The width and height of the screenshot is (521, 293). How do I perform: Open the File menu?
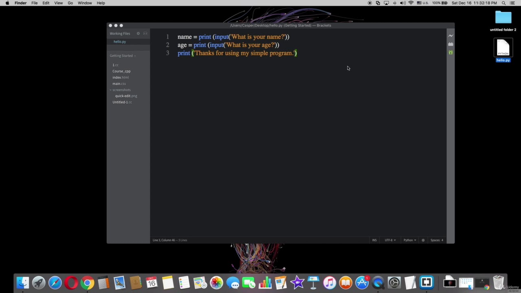pos(35,3)
